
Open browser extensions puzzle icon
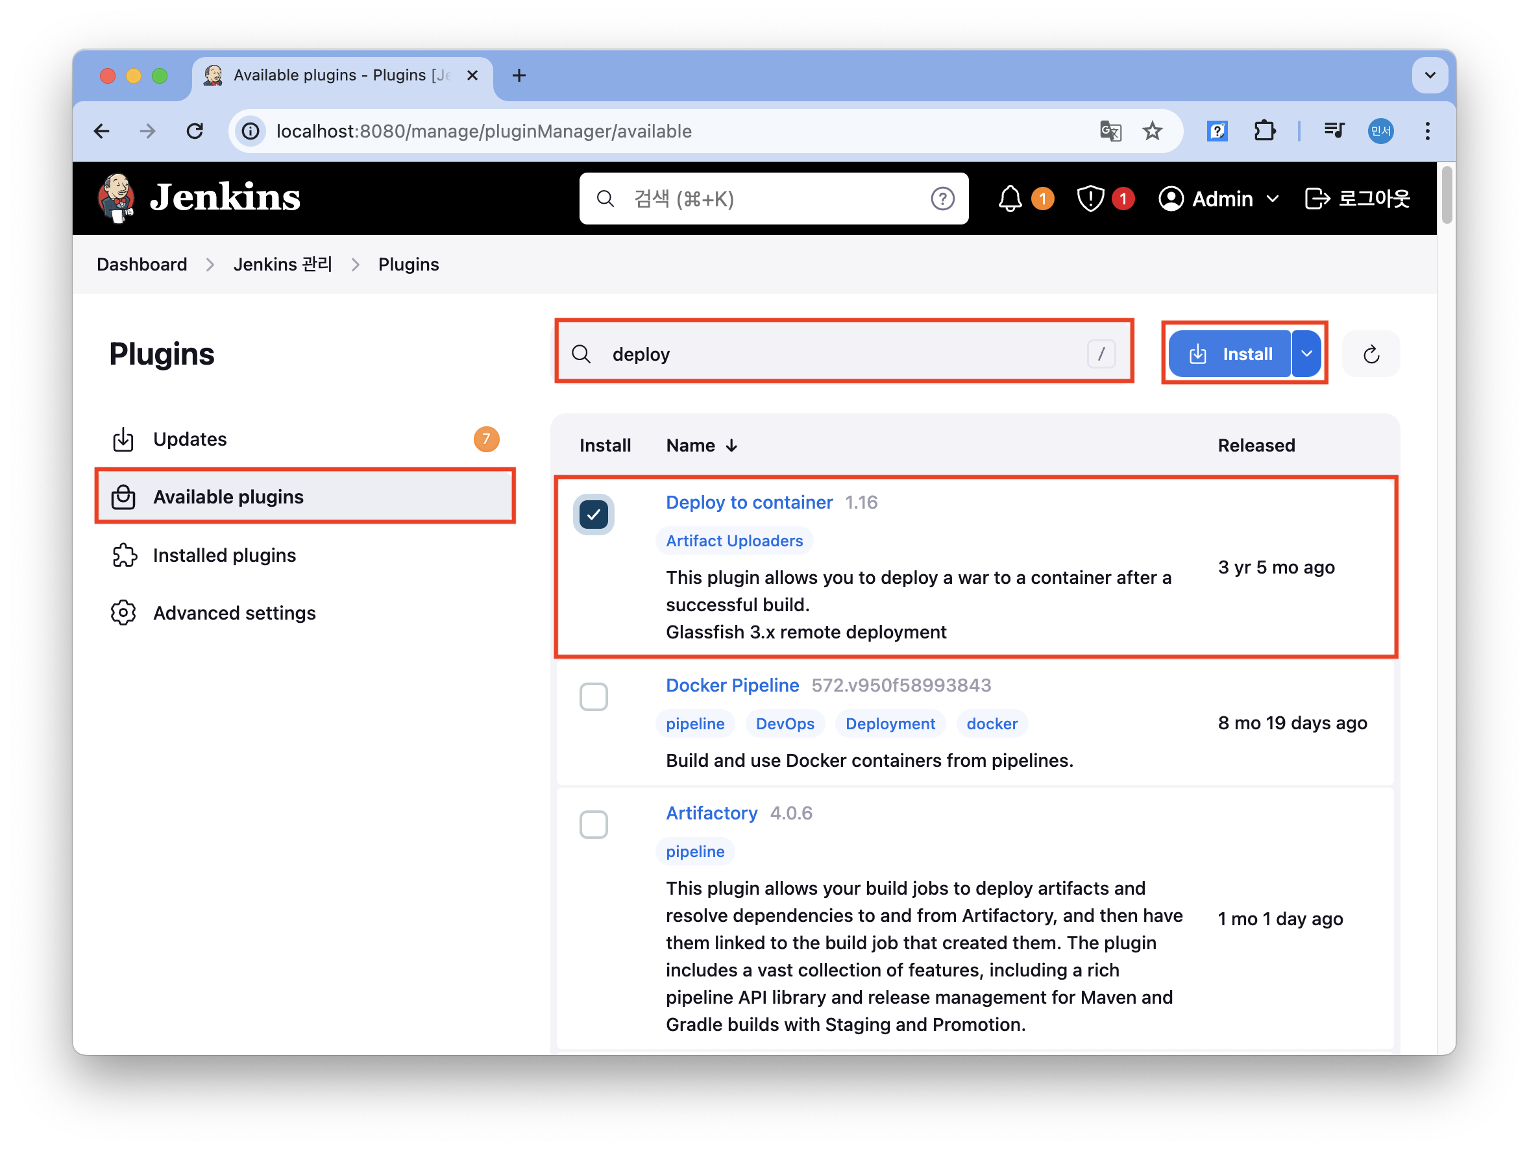click(x=1264, y=130)
